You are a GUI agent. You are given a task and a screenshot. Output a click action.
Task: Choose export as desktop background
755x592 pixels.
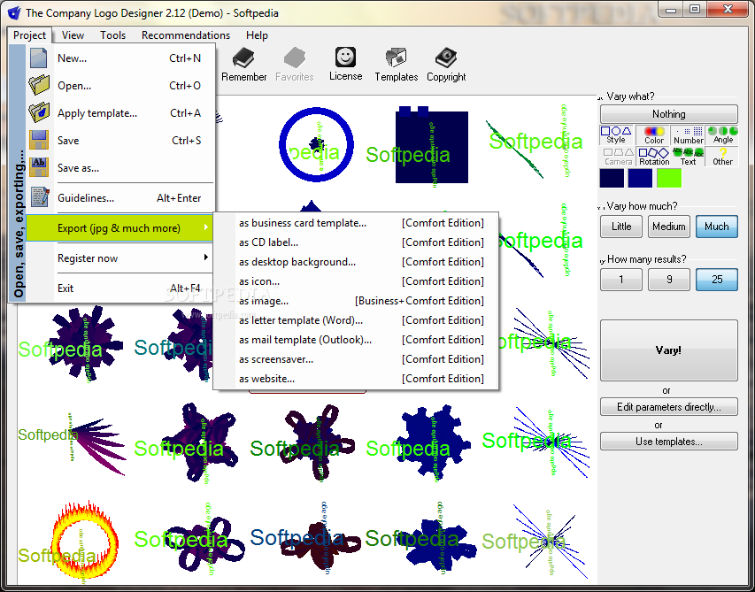tap(356, 262)
